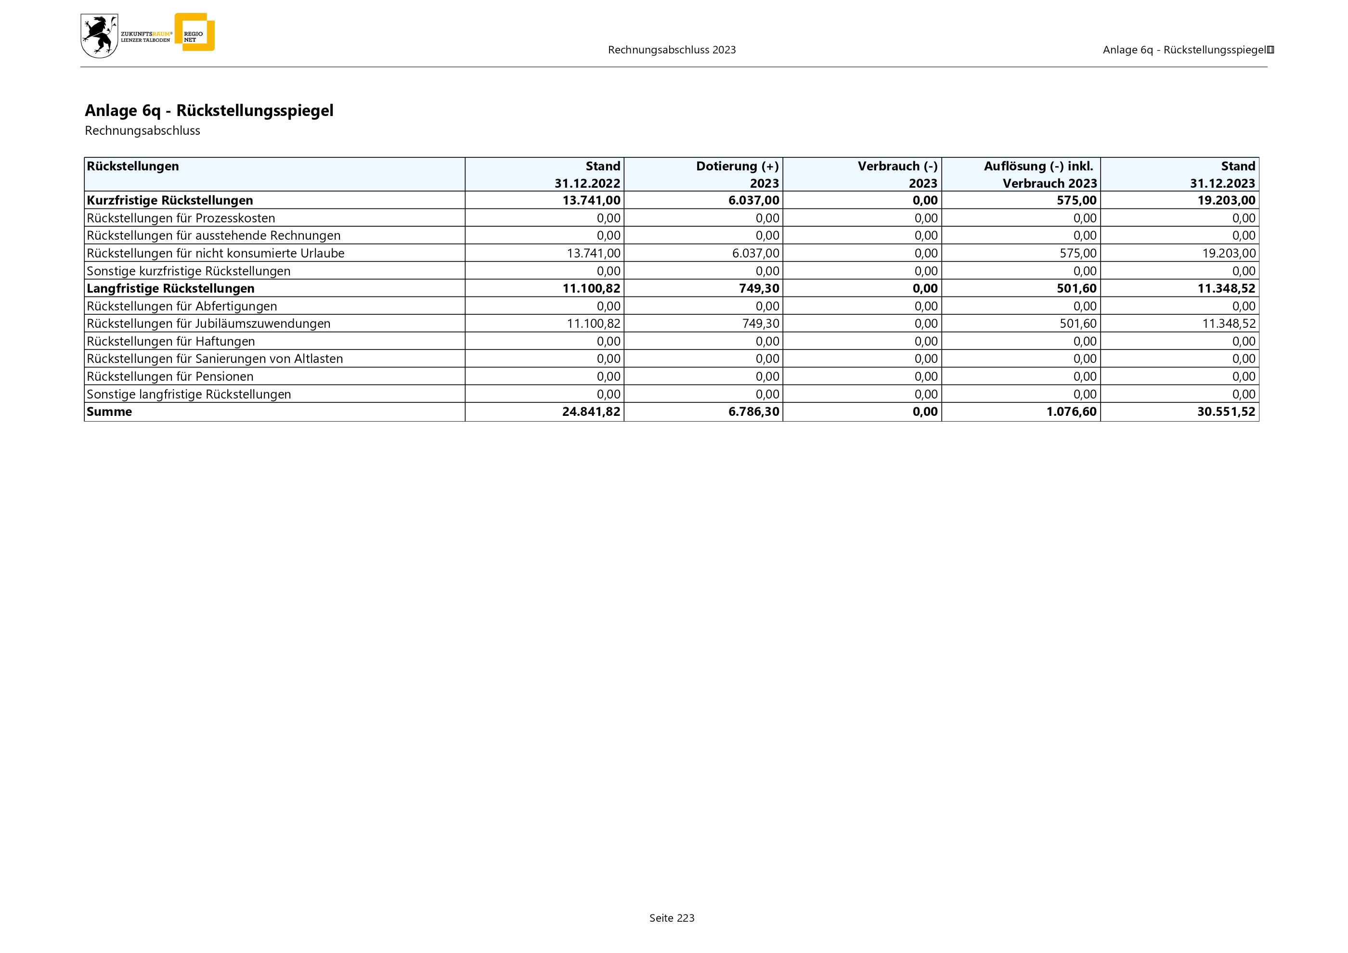Click the Summe total 30.551,52 cell

(x=1226, y=412)
